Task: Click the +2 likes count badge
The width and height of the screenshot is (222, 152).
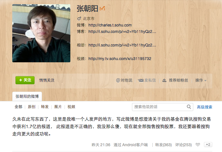Action: pos(208,145)
